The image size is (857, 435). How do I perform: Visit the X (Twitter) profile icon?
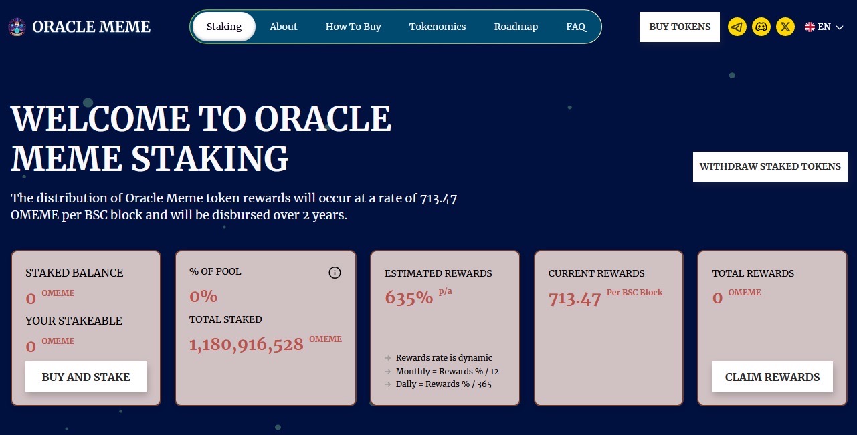(x=785, y=27)
